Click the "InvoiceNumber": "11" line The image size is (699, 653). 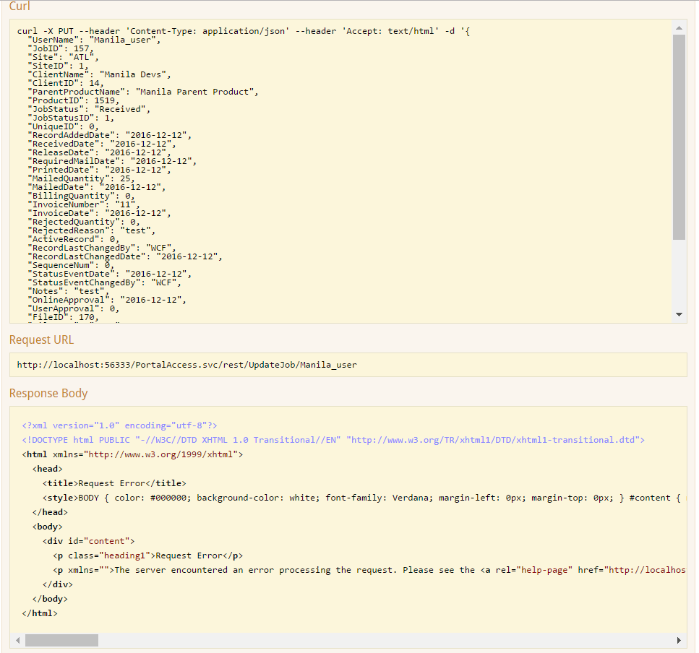[83, 205]
